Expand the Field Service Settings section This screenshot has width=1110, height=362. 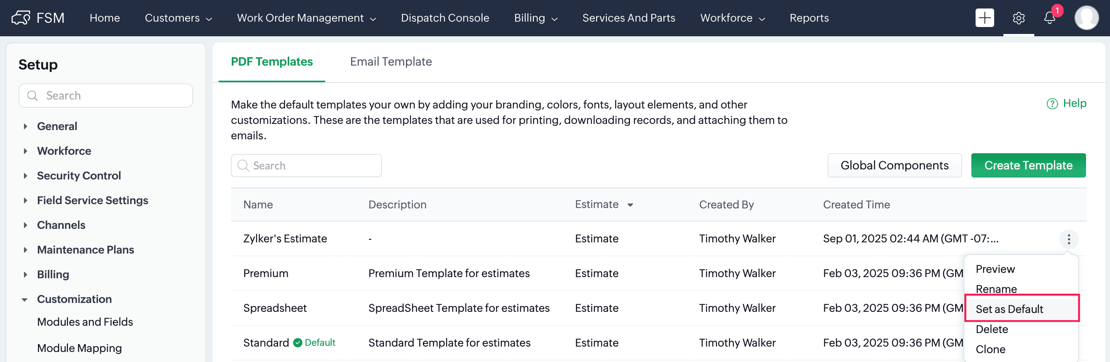[25, 200]
